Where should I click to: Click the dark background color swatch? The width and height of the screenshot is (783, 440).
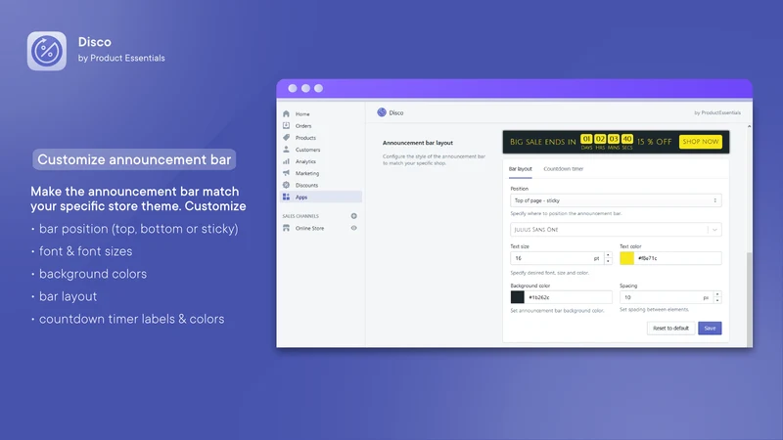coord(518,297)
